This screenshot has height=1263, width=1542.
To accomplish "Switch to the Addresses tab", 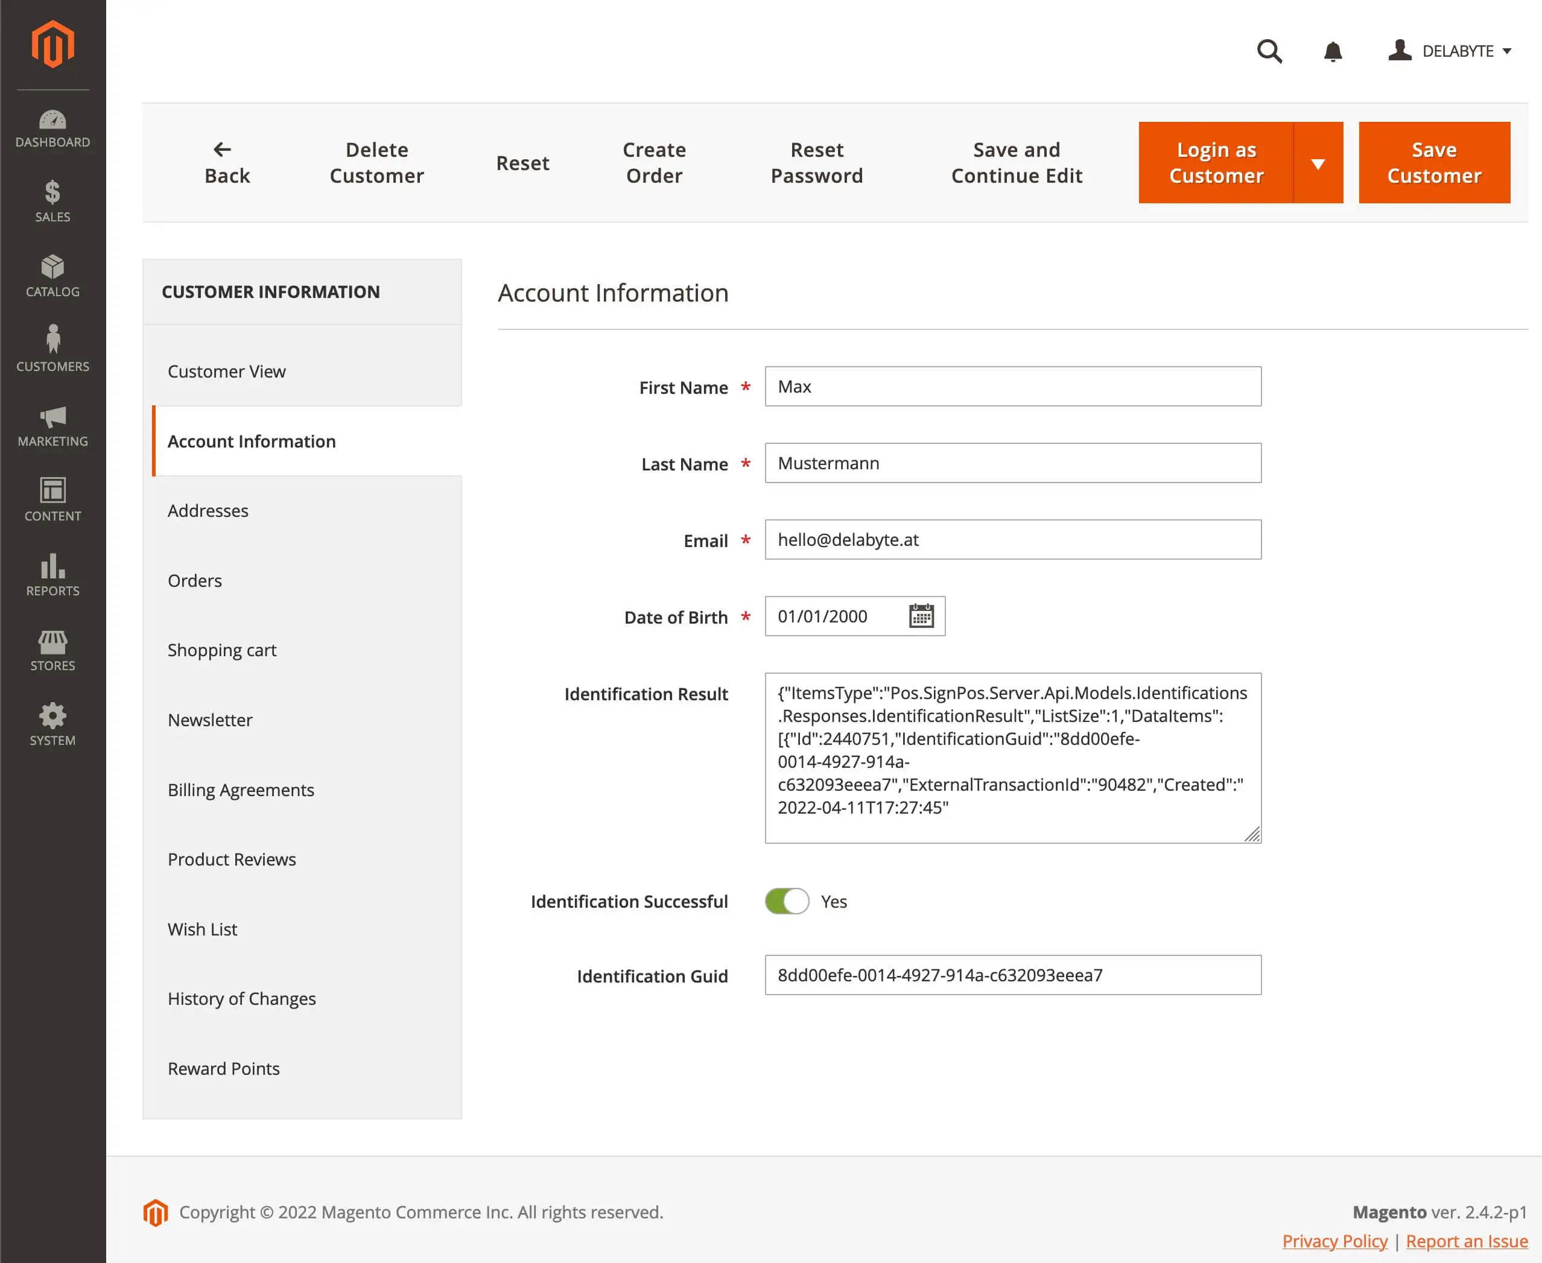I will 208,511.
